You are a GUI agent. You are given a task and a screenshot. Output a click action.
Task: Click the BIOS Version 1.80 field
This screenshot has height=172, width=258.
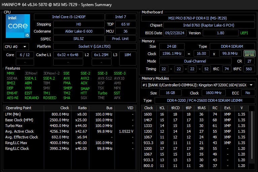[x=221, y=33]
